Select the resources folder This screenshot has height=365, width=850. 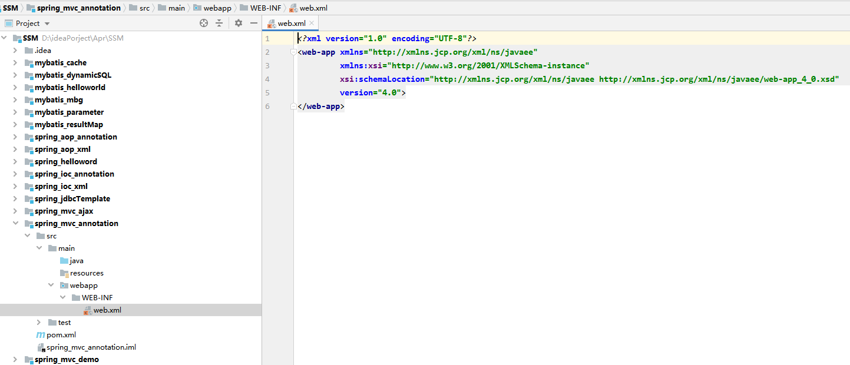pos(87,273)
